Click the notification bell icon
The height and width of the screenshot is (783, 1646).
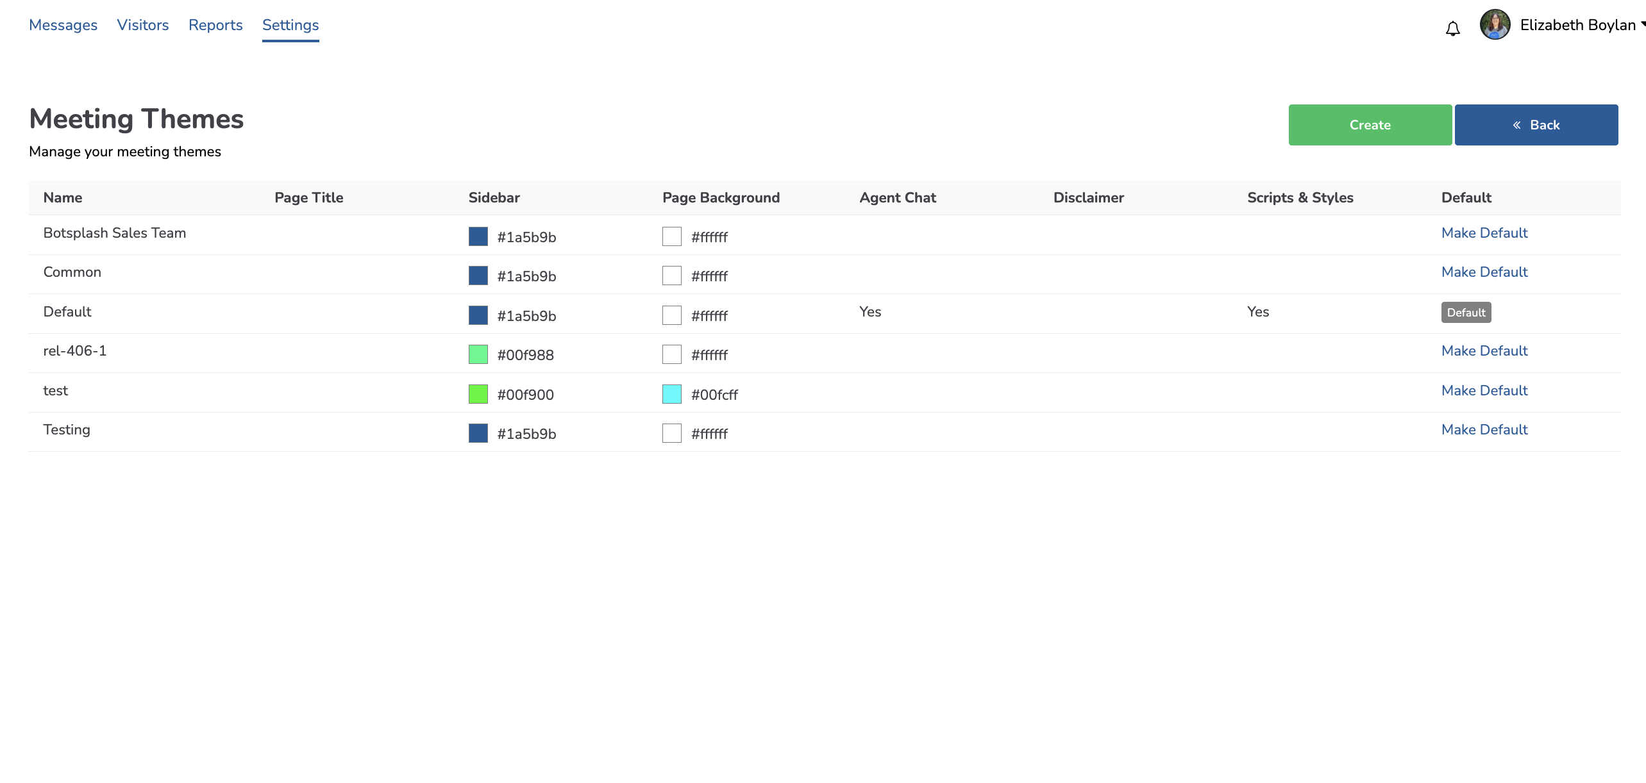point(1452,28)
